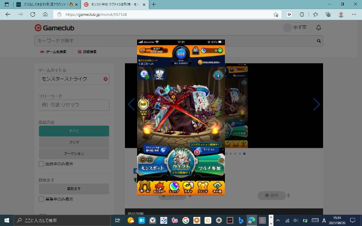Click the enlarged Monster Strike screenshot
362x226 pixels.
[181, 117]
